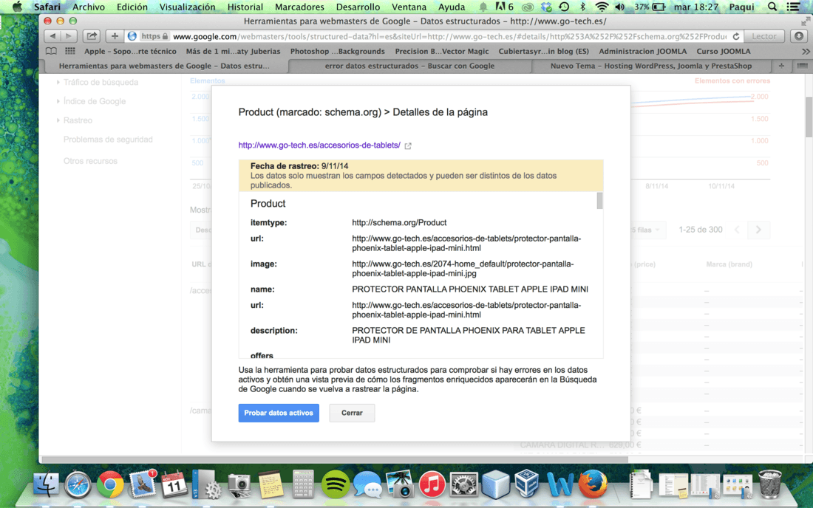Open the 'Photoshop ...Backgrounds' bookmark
Image resolution: width=813 pixels, height=508 pixels.
[x=337, y=51]
